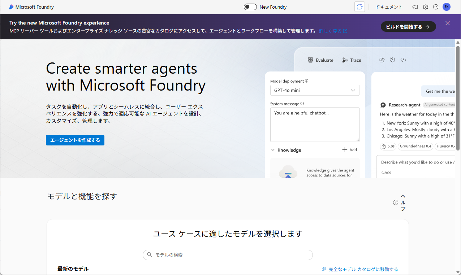
Task: Open the ドキュメント menu item
Action: [x=389, y=6]
